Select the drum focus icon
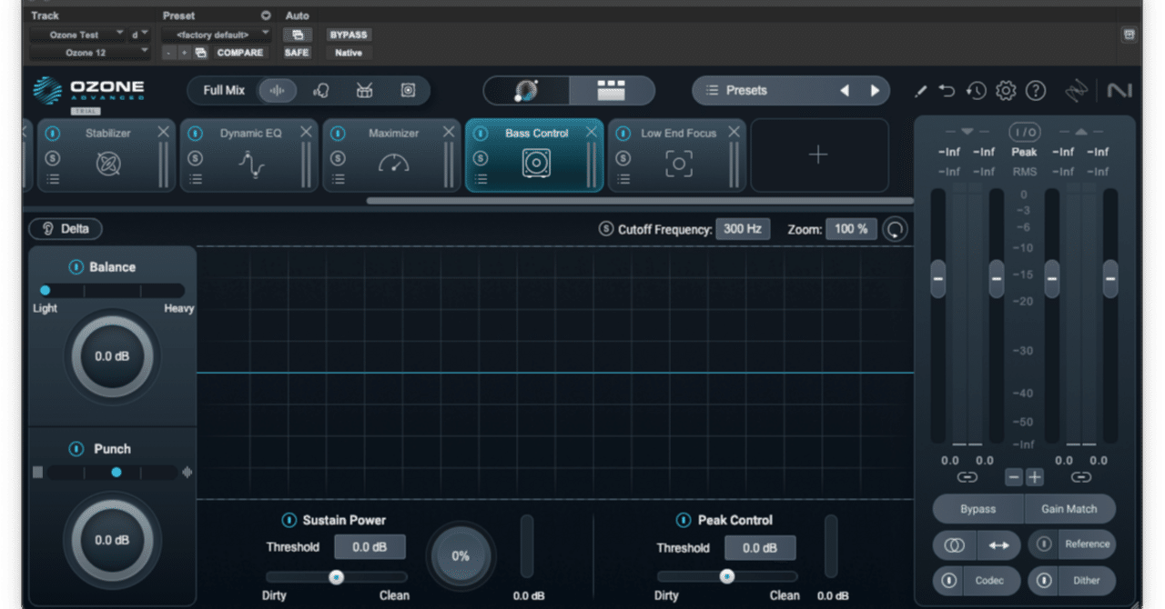Viewport: 1165px width, 609px height. pyautogui.click(x=364, y=91)
